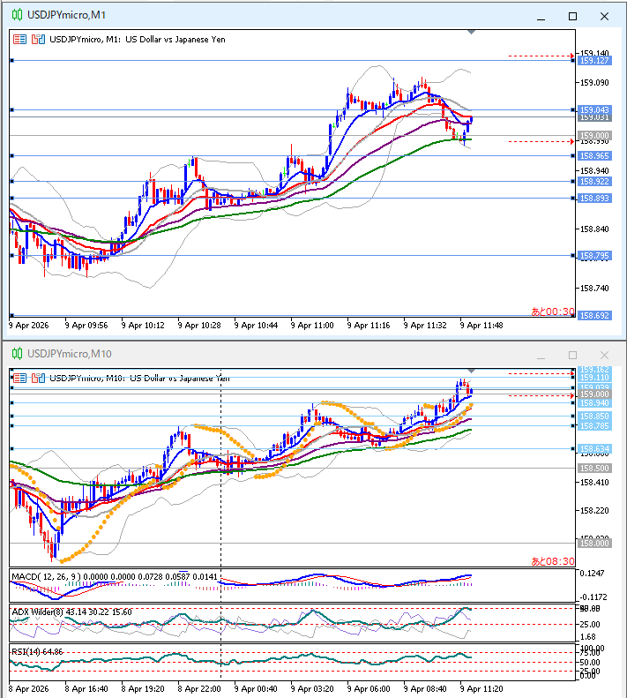Screen dimensions: 627x698
Task: Select the 158.965 horizontal line label
Action: click(595, 156)
